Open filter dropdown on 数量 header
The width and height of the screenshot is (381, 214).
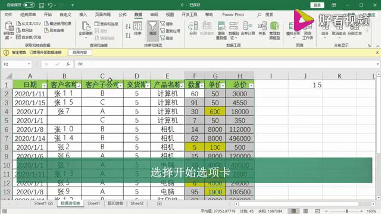point(202,86)
